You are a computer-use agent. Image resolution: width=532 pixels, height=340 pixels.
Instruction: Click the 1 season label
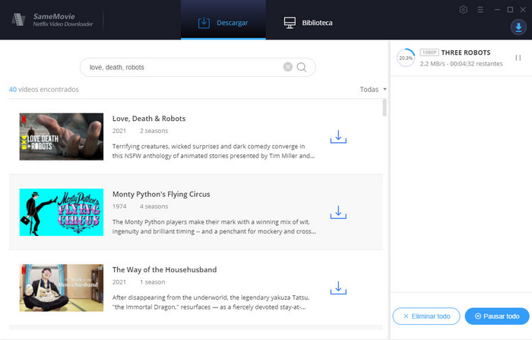(x=152, y=282)
